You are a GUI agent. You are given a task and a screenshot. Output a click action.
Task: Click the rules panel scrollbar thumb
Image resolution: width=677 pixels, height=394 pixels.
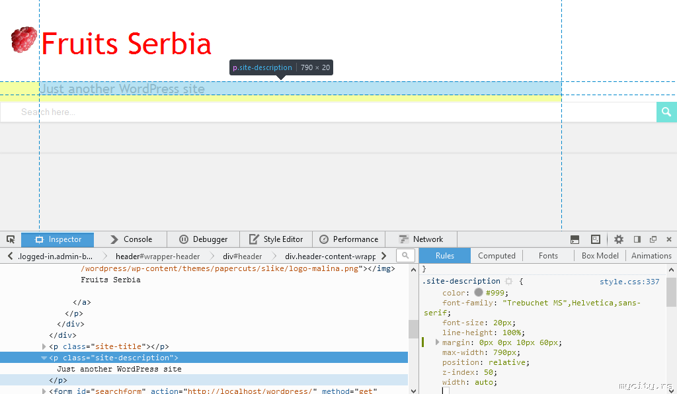[672, 292]
